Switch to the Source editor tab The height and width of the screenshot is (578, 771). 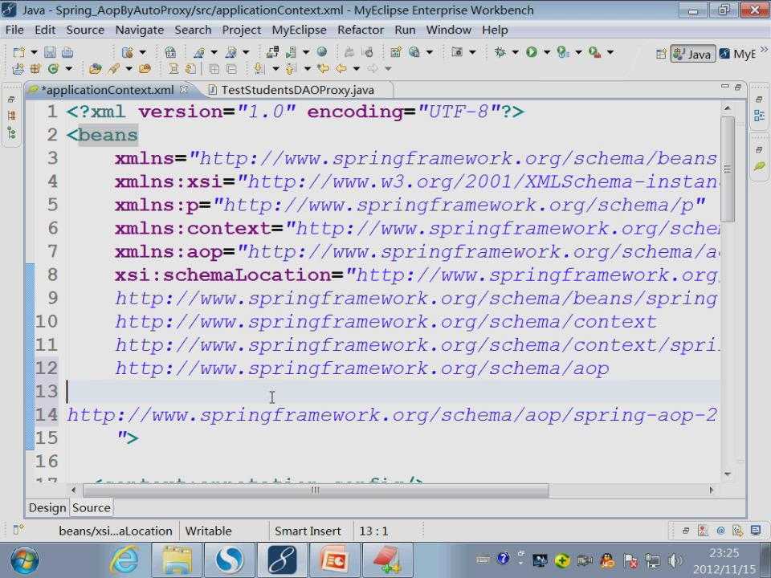tap(92, 507)
